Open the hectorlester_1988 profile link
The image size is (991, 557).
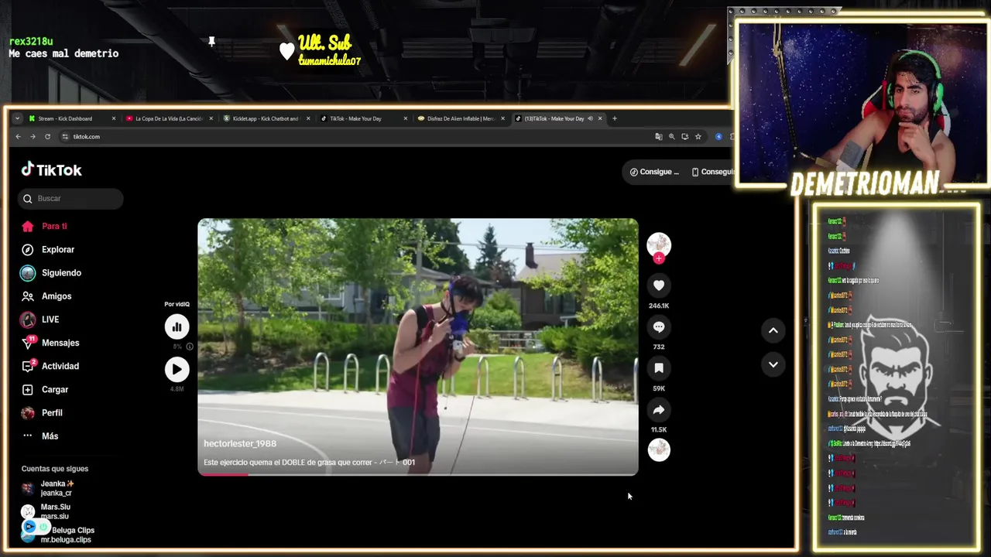(x=239, y=443)
